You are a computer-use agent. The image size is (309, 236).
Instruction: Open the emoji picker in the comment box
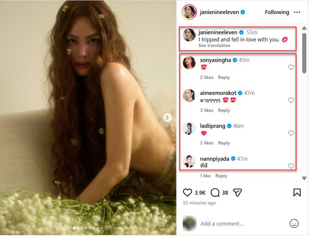(294, 223)
